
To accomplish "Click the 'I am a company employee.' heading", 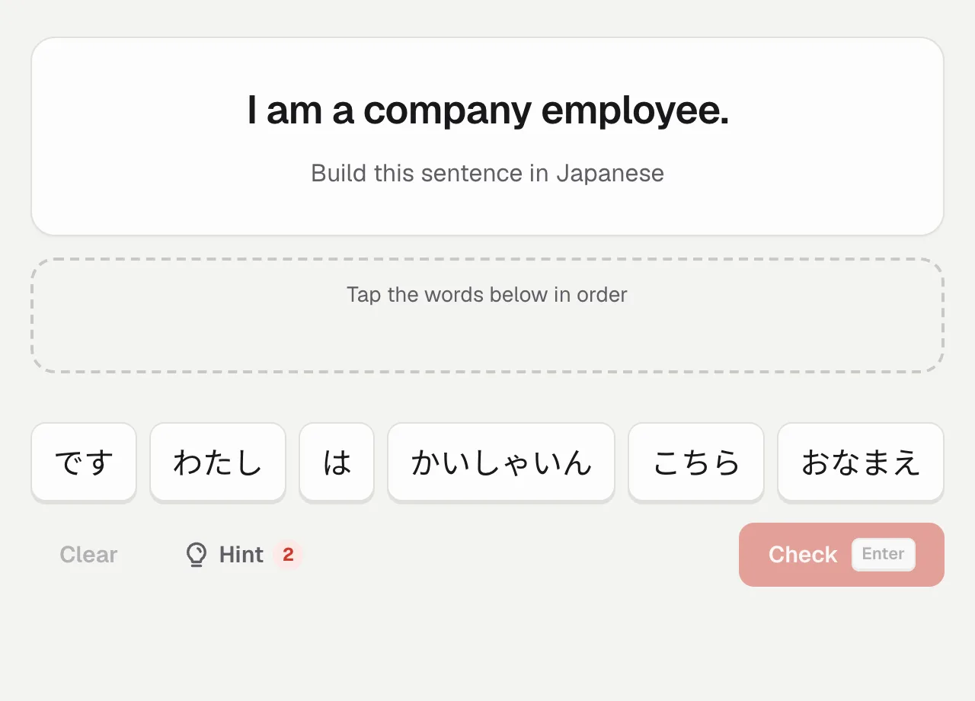I will point(487,110).
